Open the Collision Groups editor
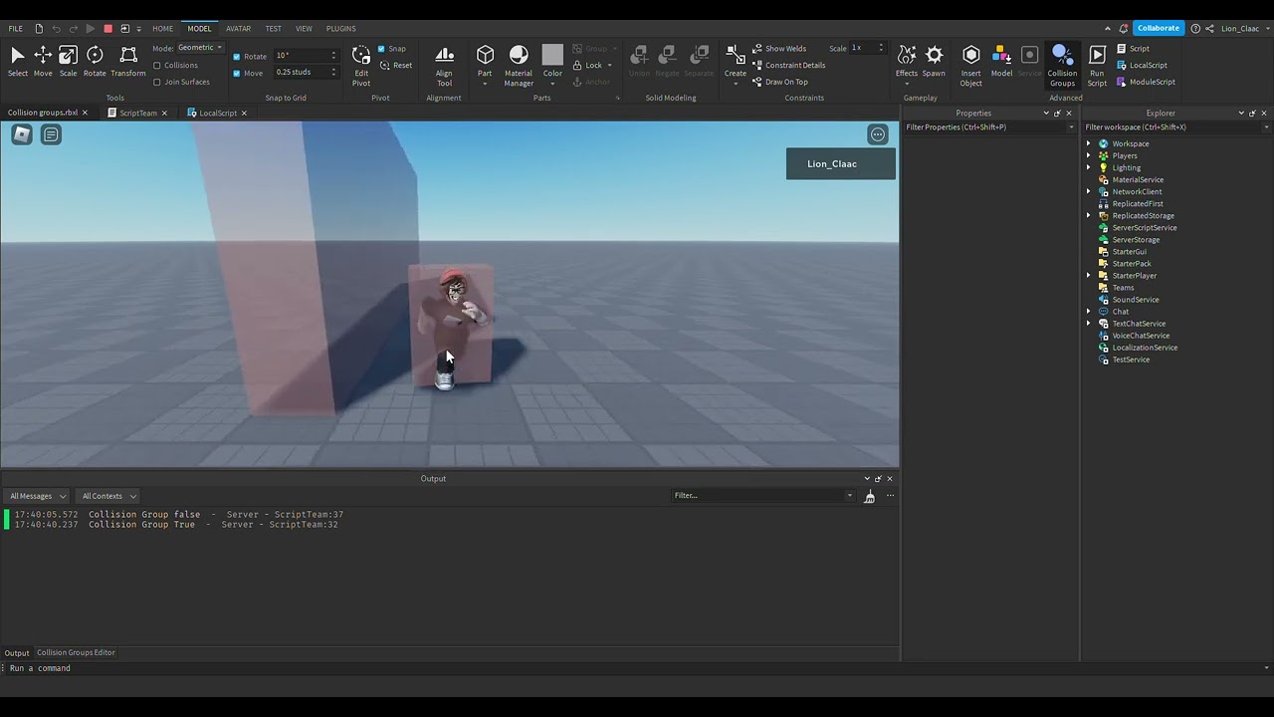1274x717 pixels. coord(1062,62)
